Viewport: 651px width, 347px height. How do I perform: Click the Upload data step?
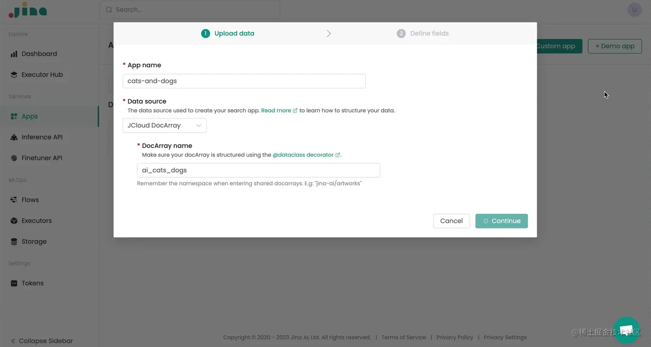coord(228,34)
